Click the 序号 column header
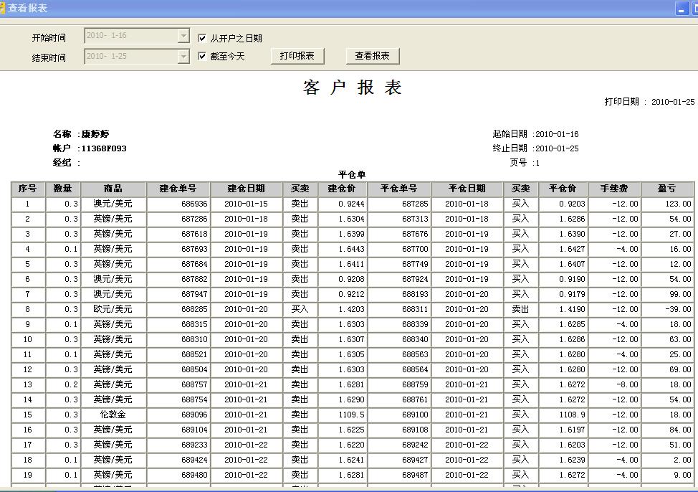698x492 pixels. [x=28, y=189]
